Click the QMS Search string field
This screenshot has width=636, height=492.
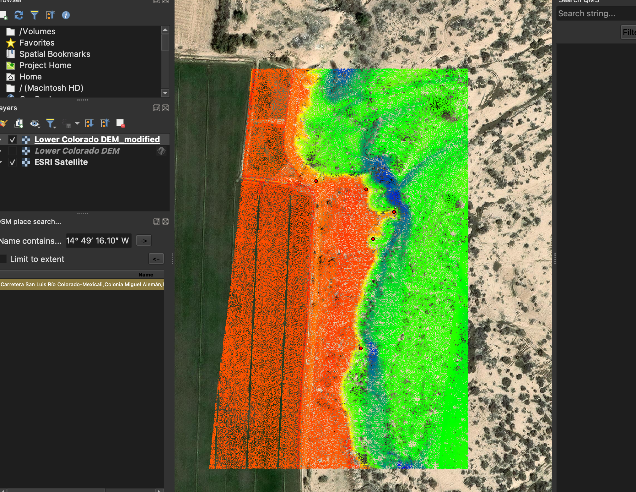pos(596,14)
